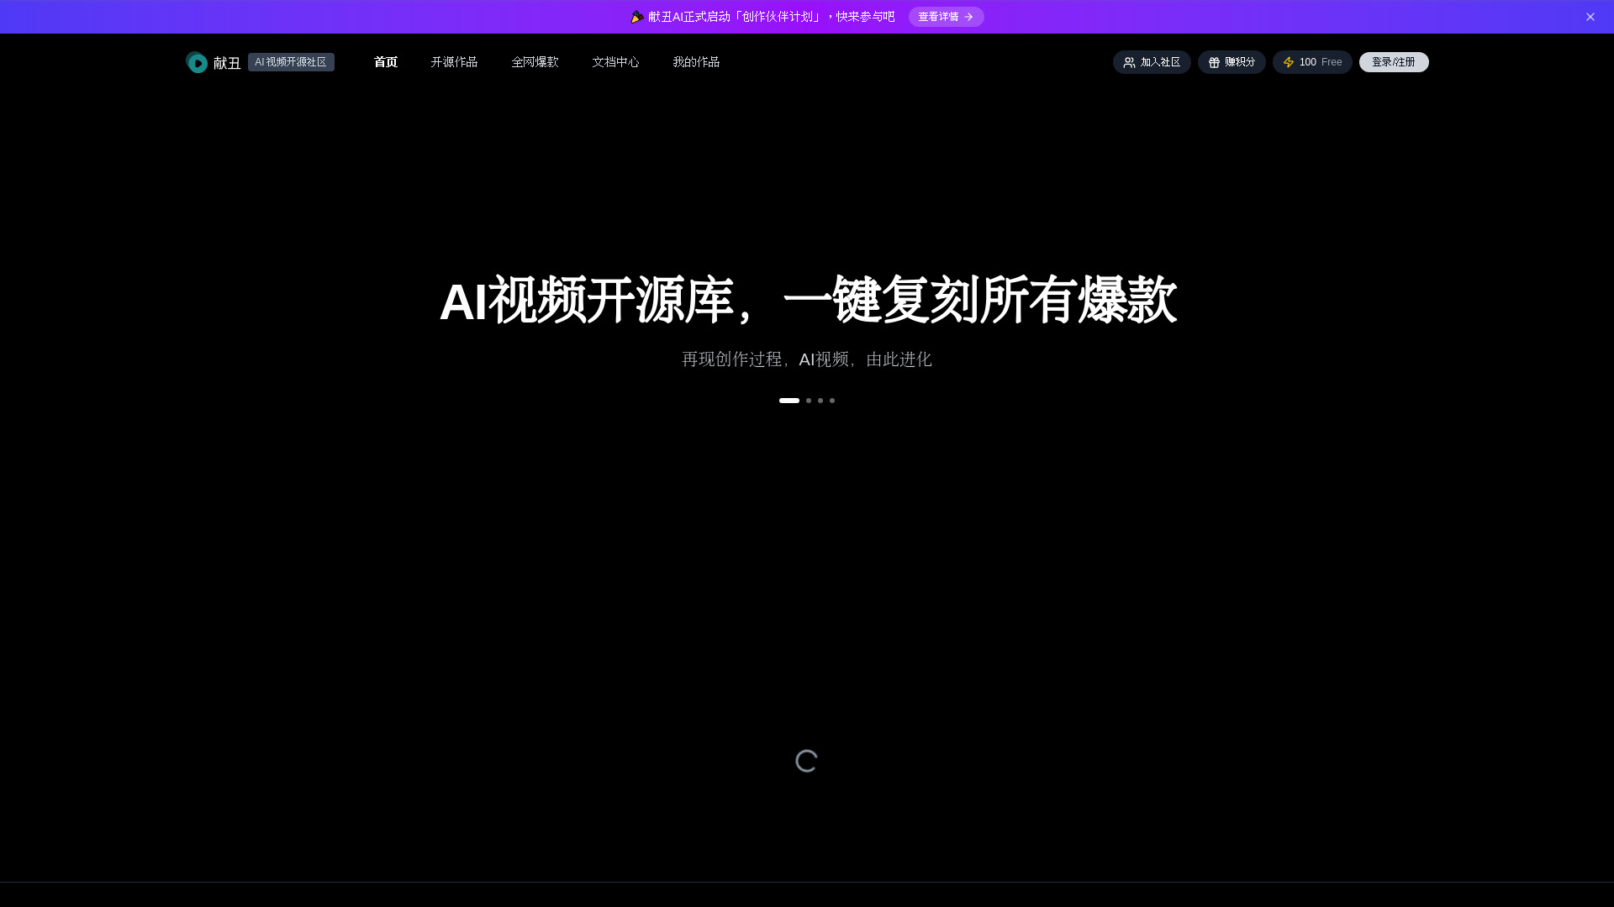Select the first active carousel indicator
The height and width of the screenshot is (907, 1614).
point(789,401)
